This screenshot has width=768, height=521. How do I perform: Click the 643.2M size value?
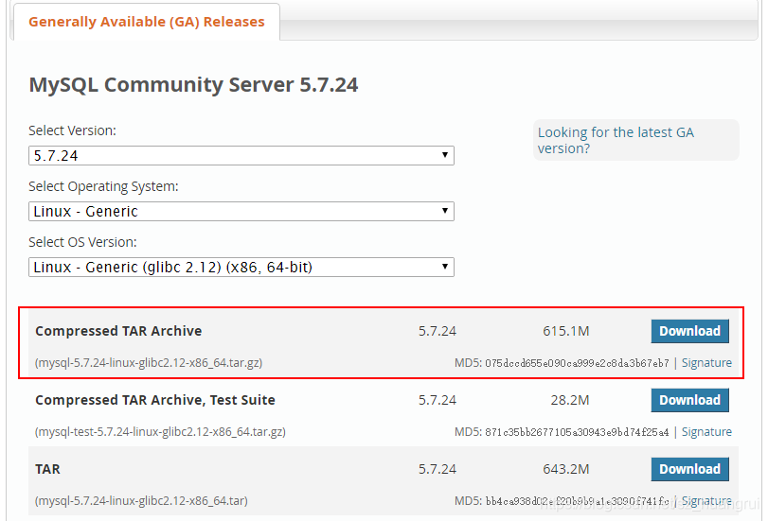565,469
